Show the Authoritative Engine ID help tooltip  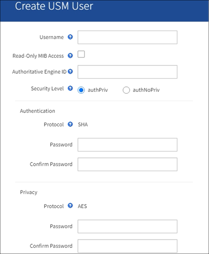[x=70, y=72]
